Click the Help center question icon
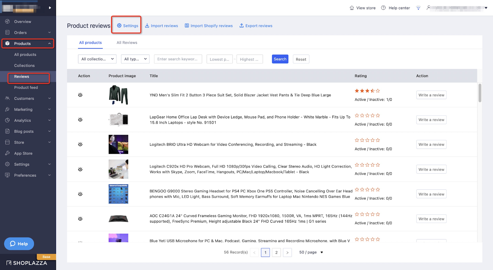The image size is (493, 270). pos(383,8)
